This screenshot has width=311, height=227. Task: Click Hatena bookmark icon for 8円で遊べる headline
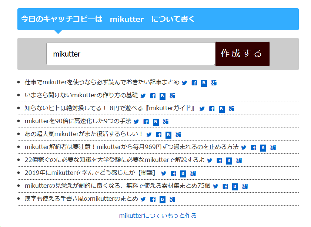click(x=221, y=109)
